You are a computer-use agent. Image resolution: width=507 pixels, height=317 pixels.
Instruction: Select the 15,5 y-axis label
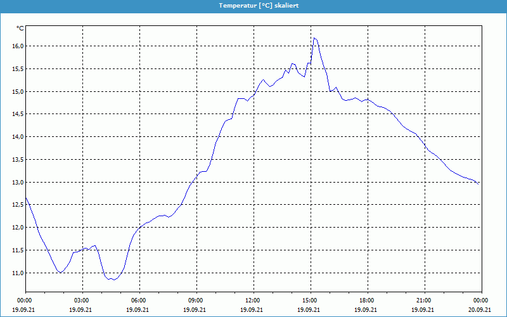pos(16,69)
